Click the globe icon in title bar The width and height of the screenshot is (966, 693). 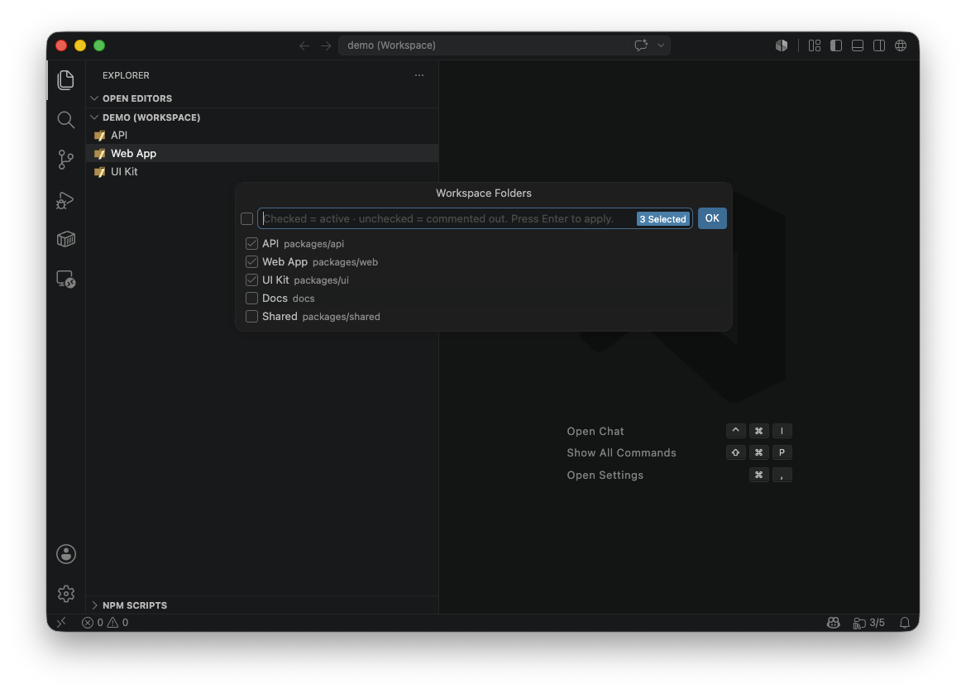901,45
